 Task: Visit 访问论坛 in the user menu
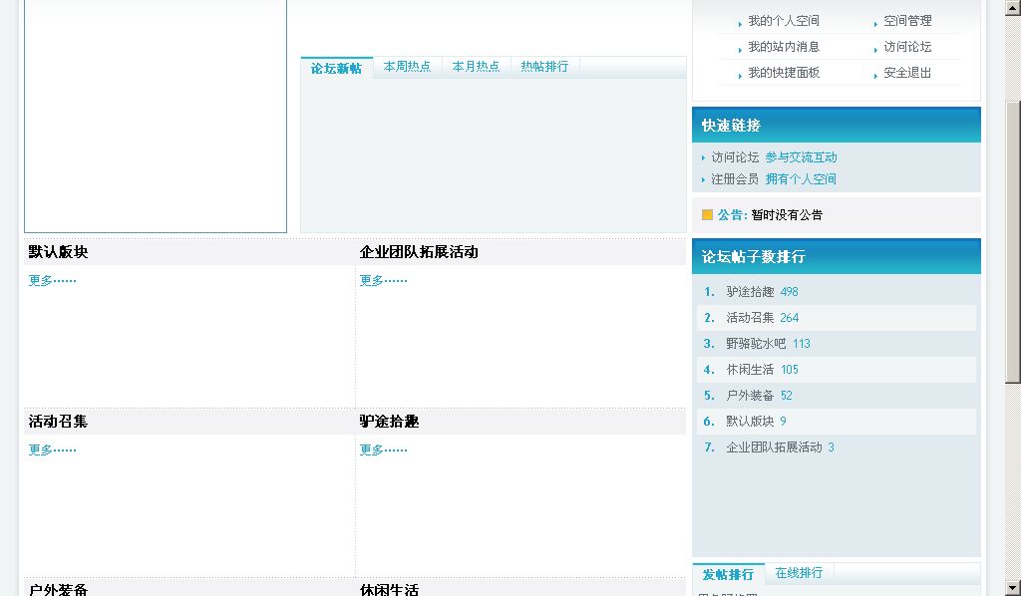coord(907,47)
